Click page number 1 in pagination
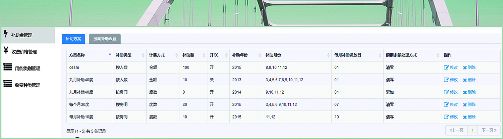Image resolution: width=503 pixels, height=139 pixels. 472,130
